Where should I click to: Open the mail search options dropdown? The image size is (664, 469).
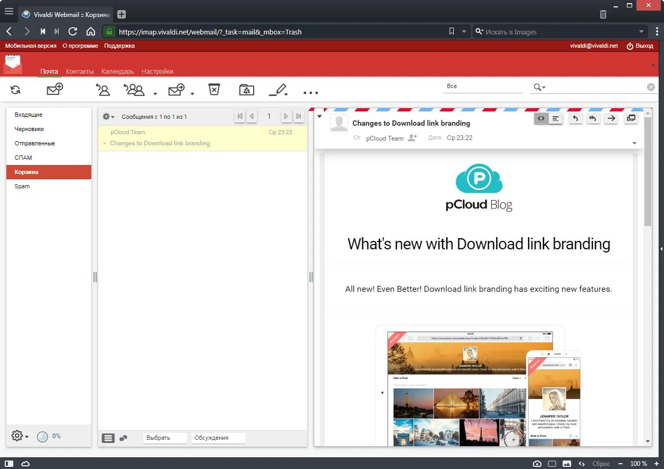tap(540, 87)
